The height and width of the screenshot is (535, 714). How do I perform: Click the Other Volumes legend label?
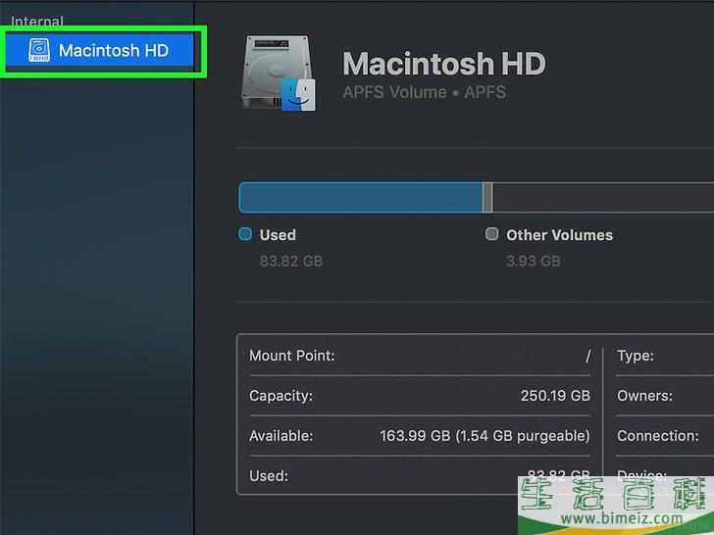(x=560, y=235)
